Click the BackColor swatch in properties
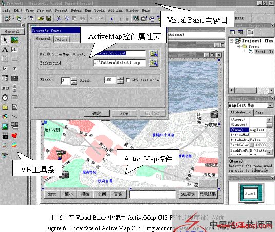Screen dimensions: 275x232 tap(252, 145)
